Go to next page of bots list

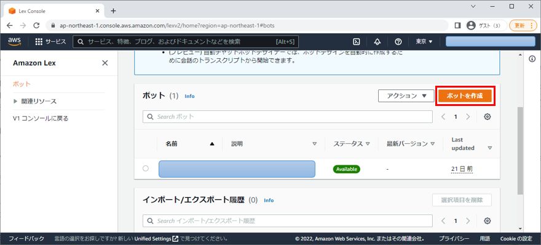tap(468, 116)
